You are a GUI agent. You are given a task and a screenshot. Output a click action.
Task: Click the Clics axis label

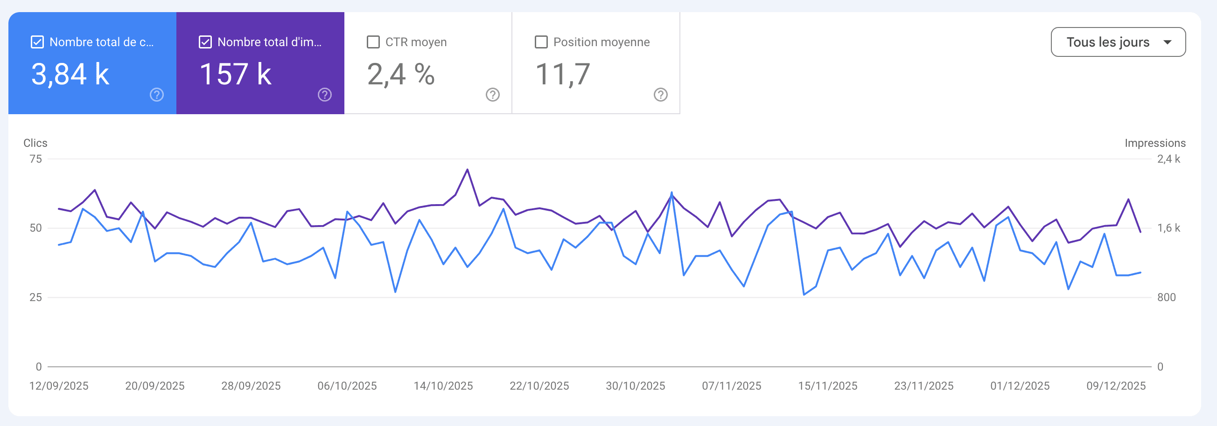pyautogui.click(x=36, y=143)
